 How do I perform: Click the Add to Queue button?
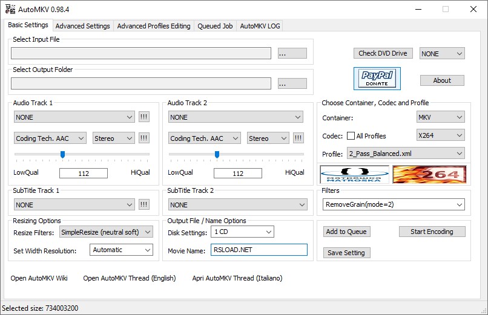coord(346,232)
